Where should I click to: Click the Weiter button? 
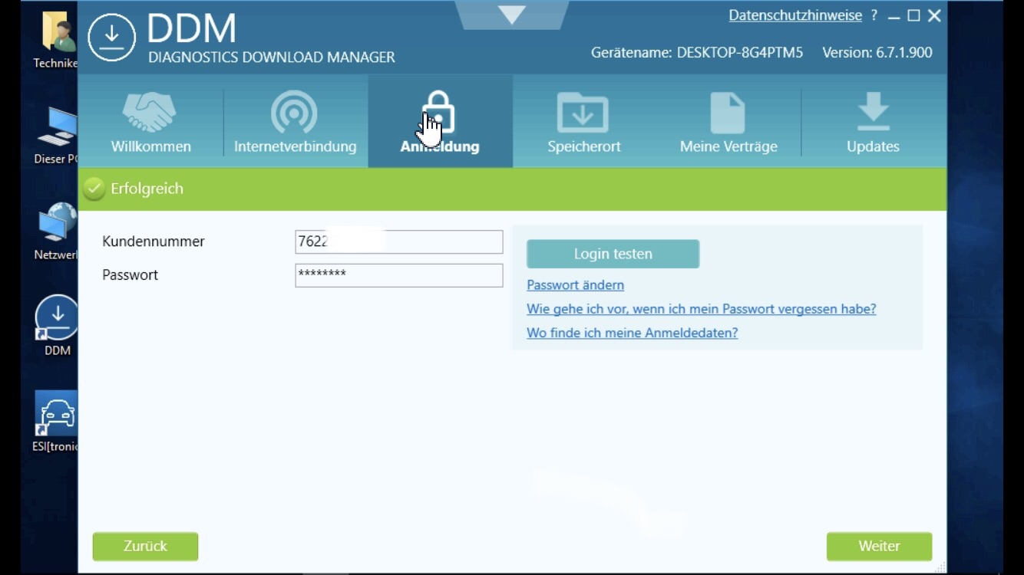[879, 546]
